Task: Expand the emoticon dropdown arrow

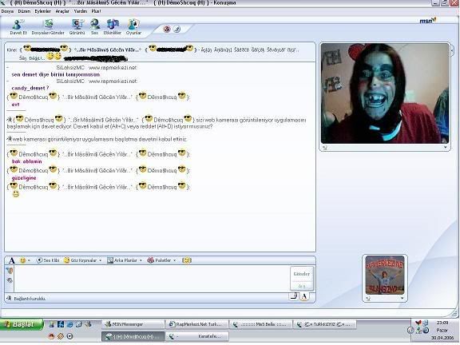Action: tap(29, 260)
